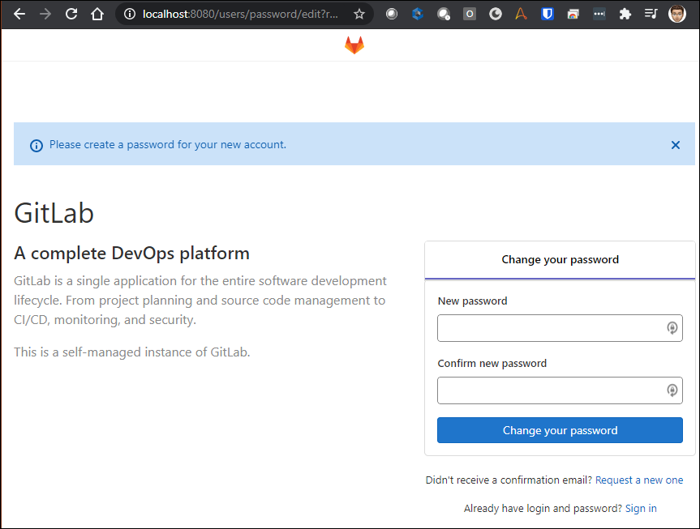Open the browser profile avatar menu
Image resolution: width=700 pixels, height=529 pixels.
(x=676, y=13)
